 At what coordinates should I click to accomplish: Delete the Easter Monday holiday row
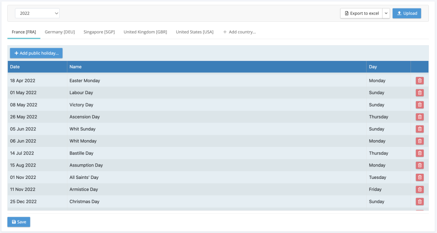(420, 81)
